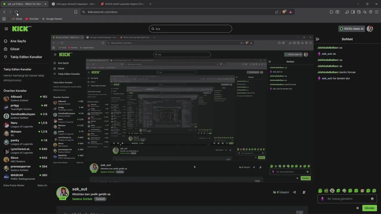Click prensesperver channel avatar
The width and height of the screenshot is (381, 214).
6,168
